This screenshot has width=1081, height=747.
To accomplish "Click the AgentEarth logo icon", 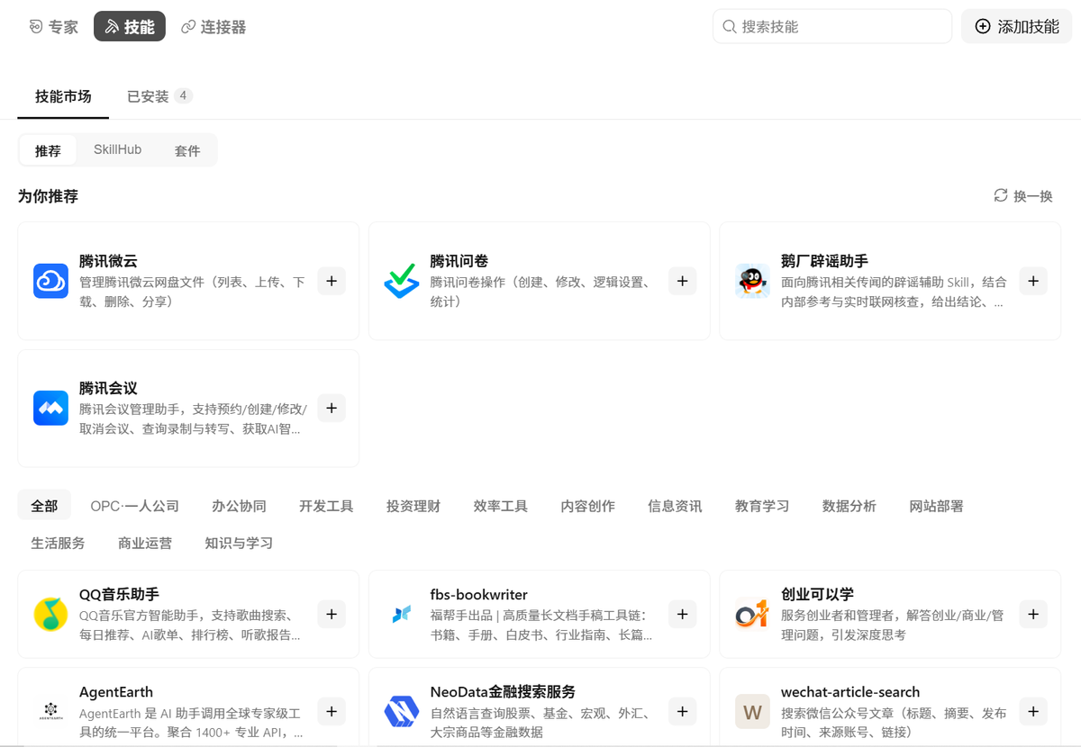I will (x=50, y=711).
